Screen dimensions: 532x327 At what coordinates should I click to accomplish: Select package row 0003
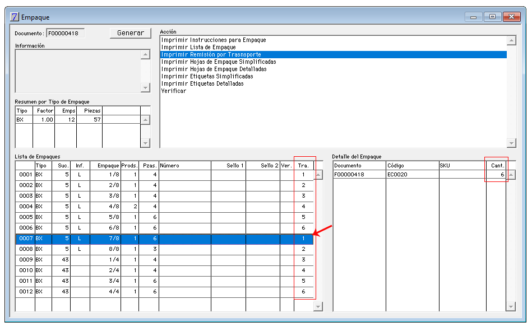point(164,196)
